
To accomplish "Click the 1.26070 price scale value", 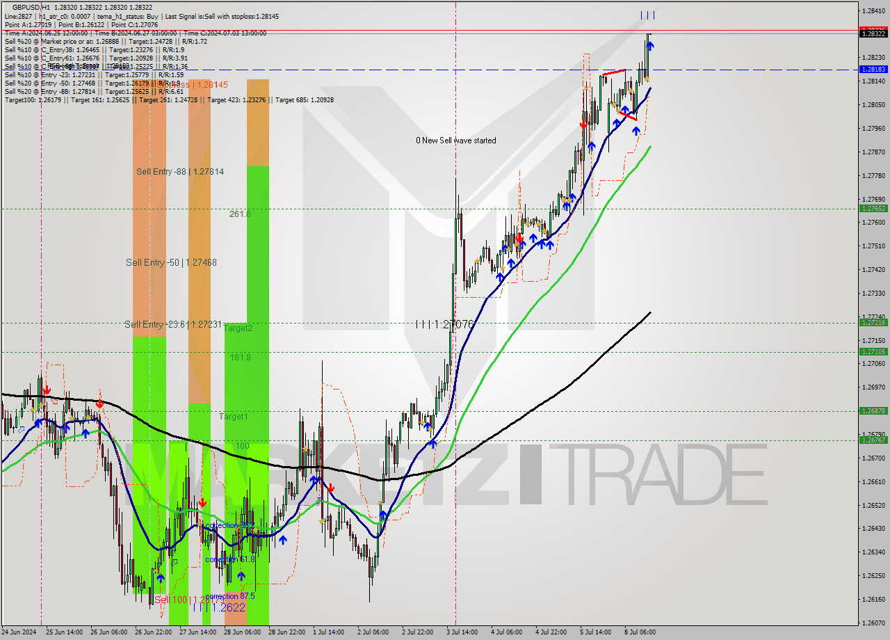I will coord(873,623).
